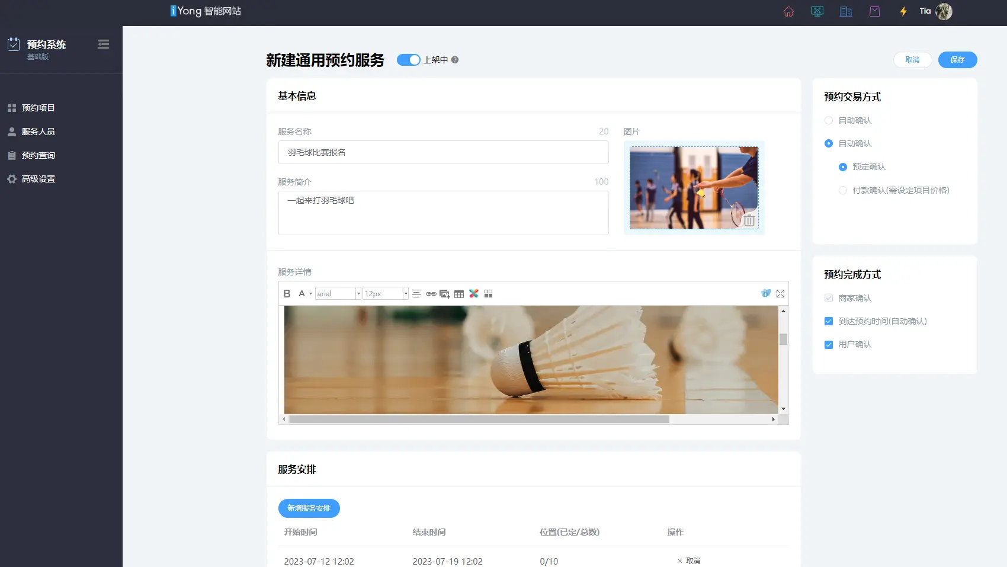Delete the uploaded badminton image
The width and height of the screenshot is (1007, 567).
pyautogui.click(x=749, y=220)
